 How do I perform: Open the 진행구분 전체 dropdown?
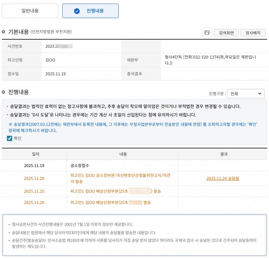point(246,93)
